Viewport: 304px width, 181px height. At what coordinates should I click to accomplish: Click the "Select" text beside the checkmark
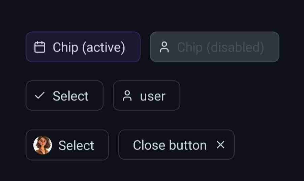pos(70,96)
